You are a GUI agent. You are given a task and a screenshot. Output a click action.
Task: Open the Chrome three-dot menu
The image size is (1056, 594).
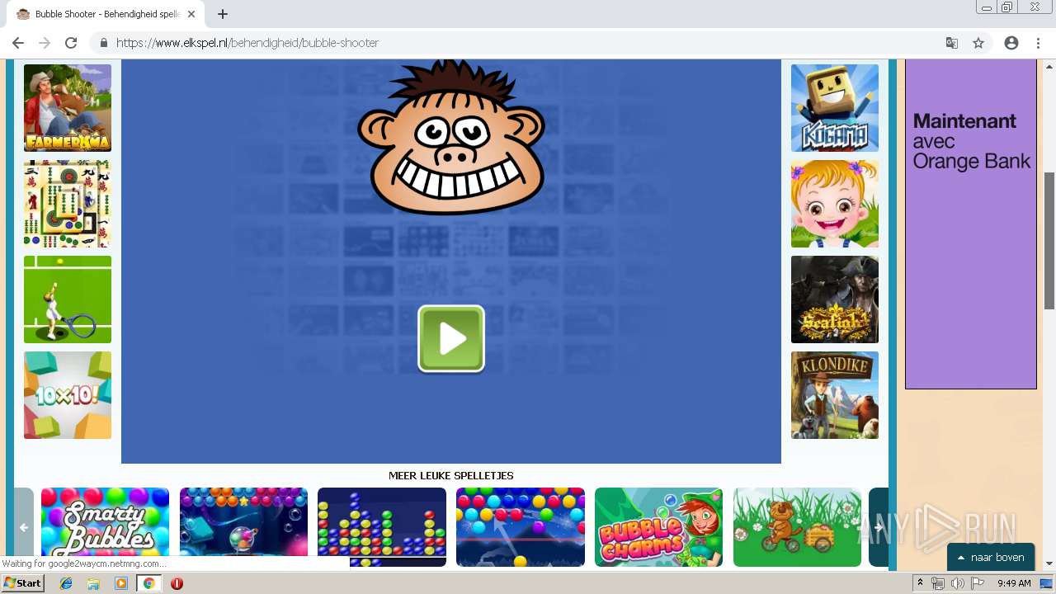1038,43
